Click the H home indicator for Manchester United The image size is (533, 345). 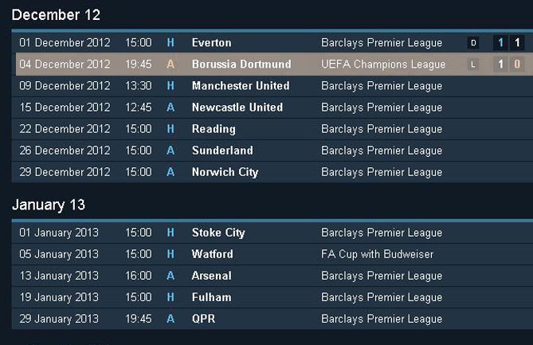coord(170,86)
